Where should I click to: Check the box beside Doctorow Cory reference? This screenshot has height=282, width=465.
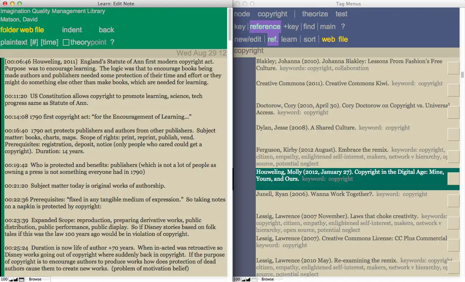pyautogui.click(x=453, y=112)
